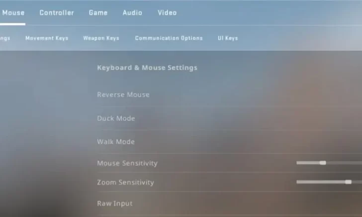Select the Video settings tab
Viewport: 362px width, 217px height.
pos(167,13)
